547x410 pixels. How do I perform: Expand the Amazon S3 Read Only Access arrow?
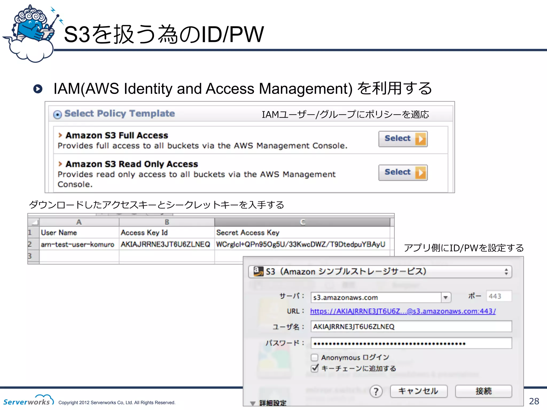pyautogui.click(x=60, y=164)
